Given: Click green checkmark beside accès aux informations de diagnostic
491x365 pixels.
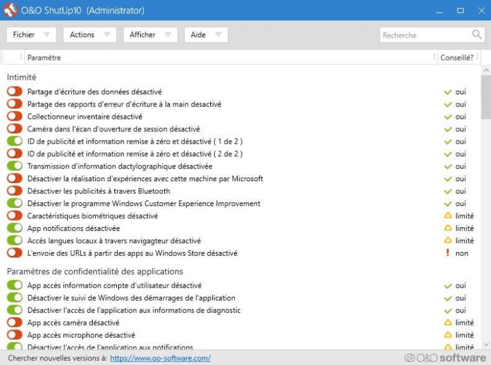Looking at the screenshot, I should click(448, 311).
